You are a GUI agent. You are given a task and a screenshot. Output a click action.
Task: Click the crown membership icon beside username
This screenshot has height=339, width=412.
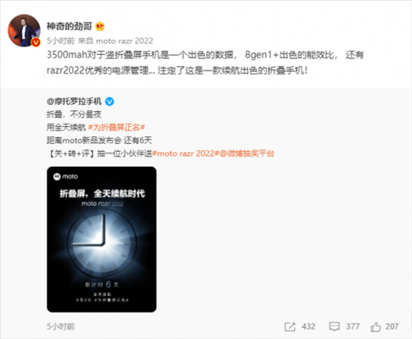tap(100, 26)
